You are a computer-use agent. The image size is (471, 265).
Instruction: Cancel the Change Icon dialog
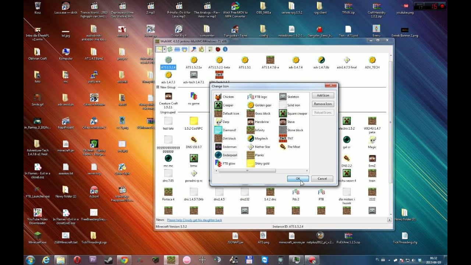322,179
